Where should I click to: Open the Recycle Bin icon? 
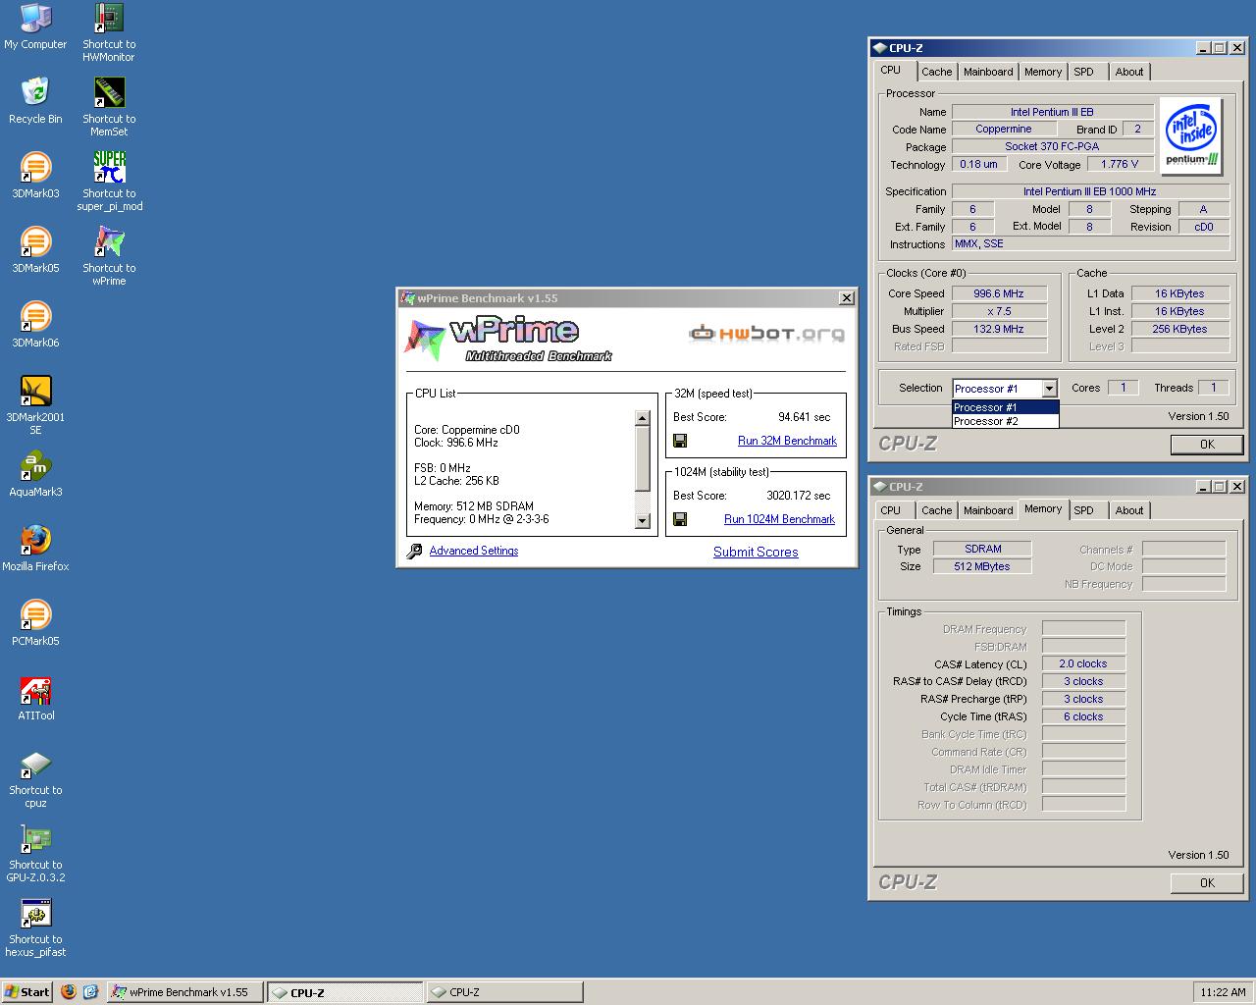tap(35, 101)
